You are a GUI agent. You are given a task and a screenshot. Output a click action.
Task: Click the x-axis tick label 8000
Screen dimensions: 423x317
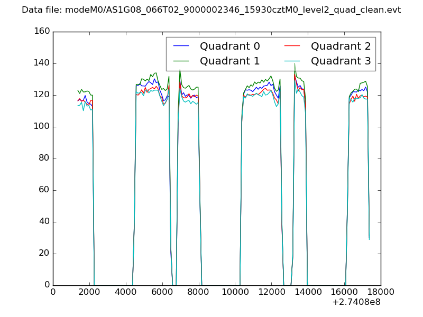[x=199, y=292]
